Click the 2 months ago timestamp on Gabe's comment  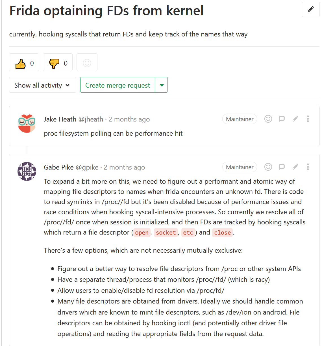click(x=124, y=167)
